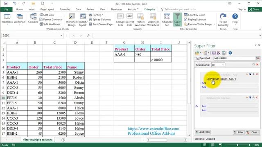Toggle the Specified range checkbox
The width and height of the screenshot is (262, 147).
coord(198,58)
